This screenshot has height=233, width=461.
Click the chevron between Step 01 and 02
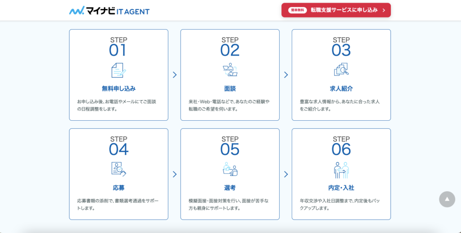175,75
